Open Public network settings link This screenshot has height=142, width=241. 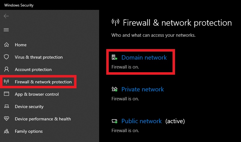click(142, 121)
